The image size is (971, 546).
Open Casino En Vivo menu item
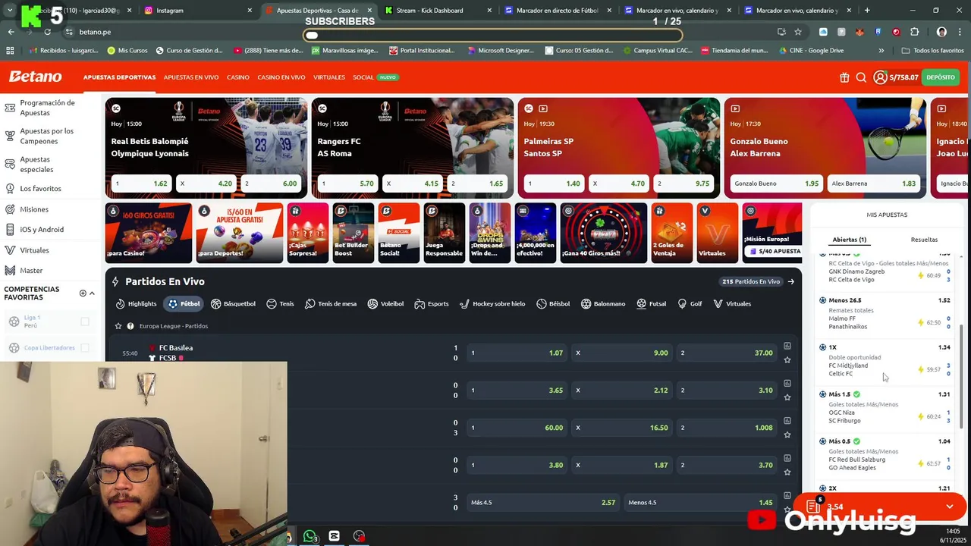point(281,77)
